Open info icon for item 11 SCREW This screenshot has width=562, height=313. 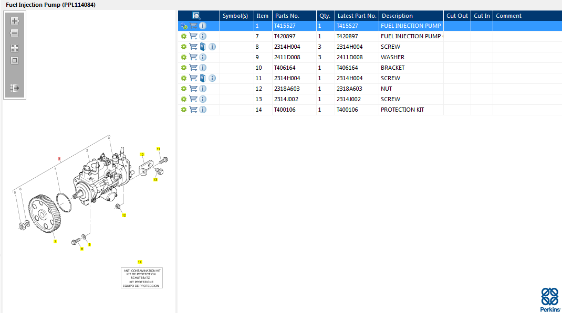tap(212, 78)
